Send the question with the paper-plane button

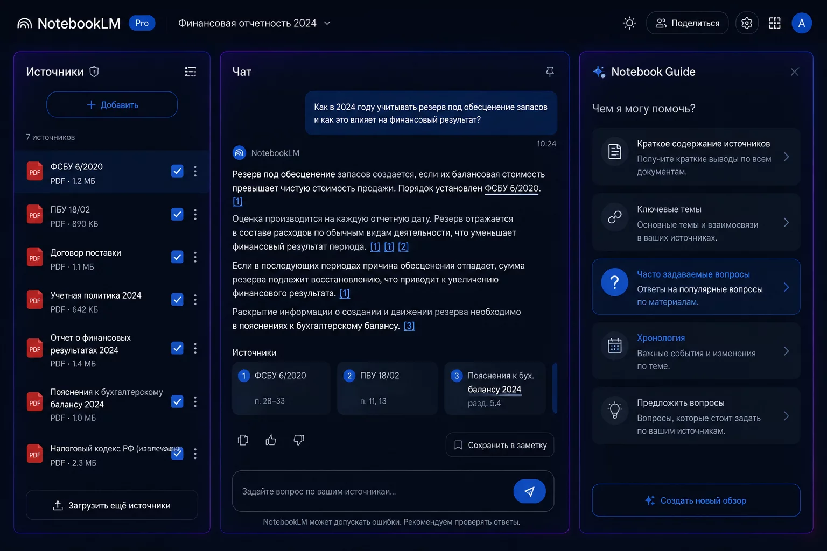tap(529, 491)
